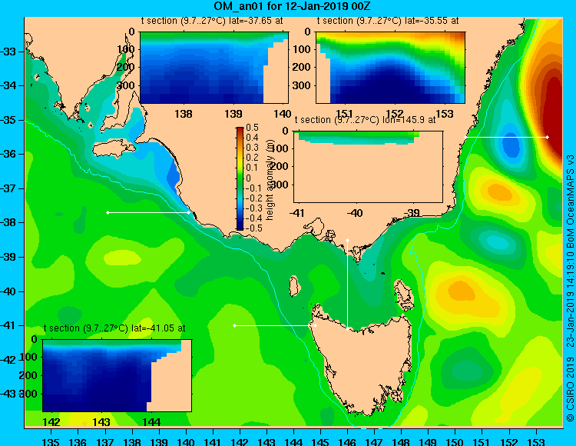Viewport: 576px width, 446px height.
Task: Select the vertical white transect line across Bass Strait
Action: pyautogui.click(x=347, y=285)
